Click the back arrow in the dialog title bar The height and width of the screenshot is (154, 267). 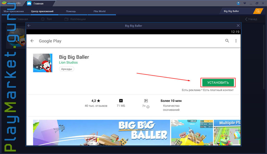(29, 26)
